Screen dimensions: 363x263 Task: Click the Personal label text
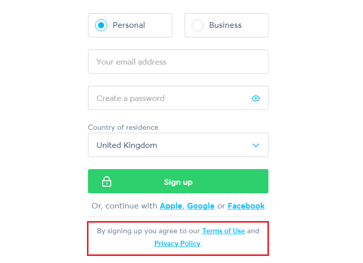(129, 25)
